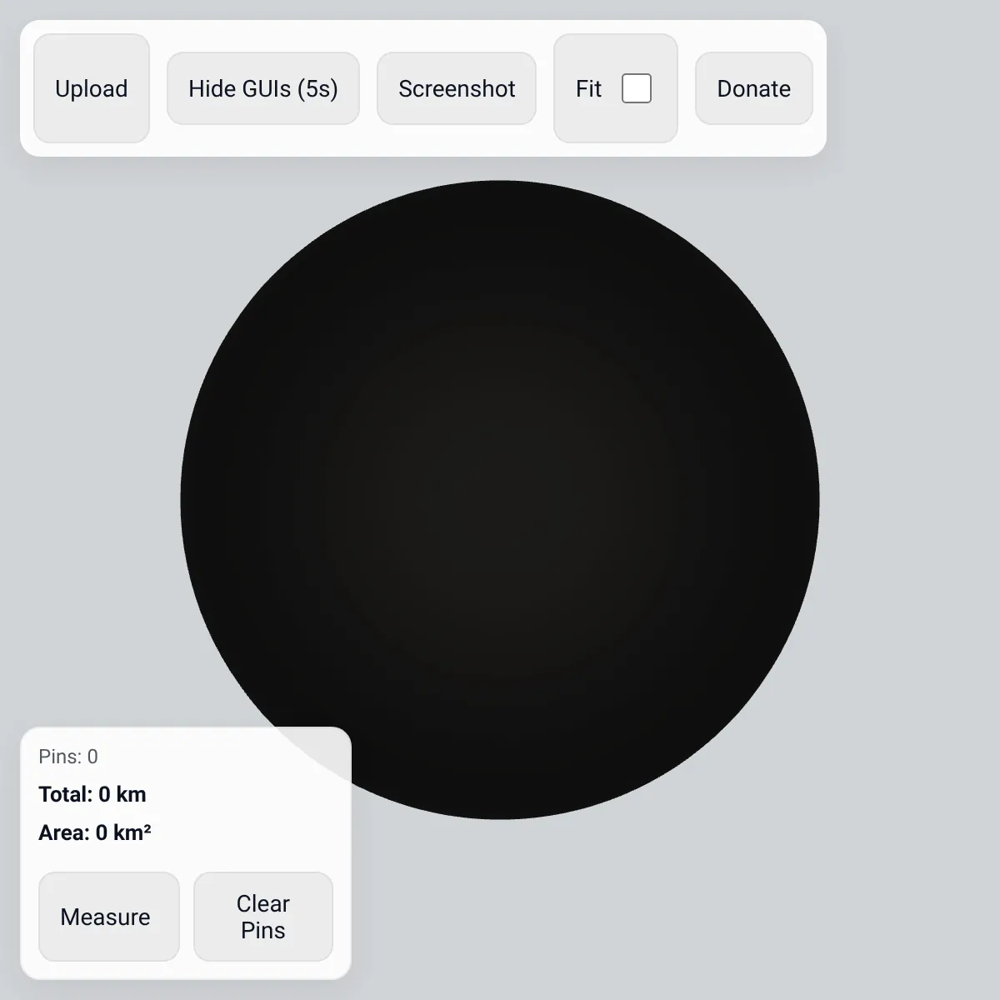Select Hide GUIs (5s) toolbar item
The height and width of the screenshot is (1000, 1000).
click(263, 88)
